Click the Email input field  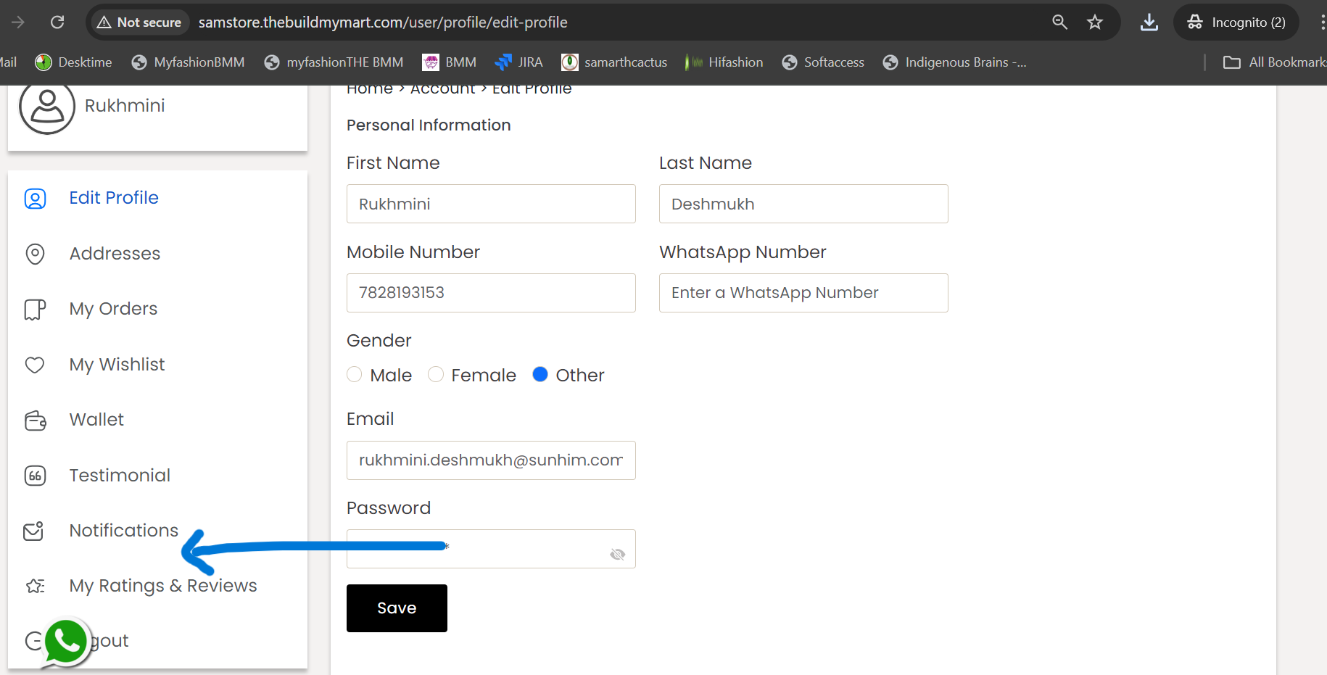coord(491,460)
